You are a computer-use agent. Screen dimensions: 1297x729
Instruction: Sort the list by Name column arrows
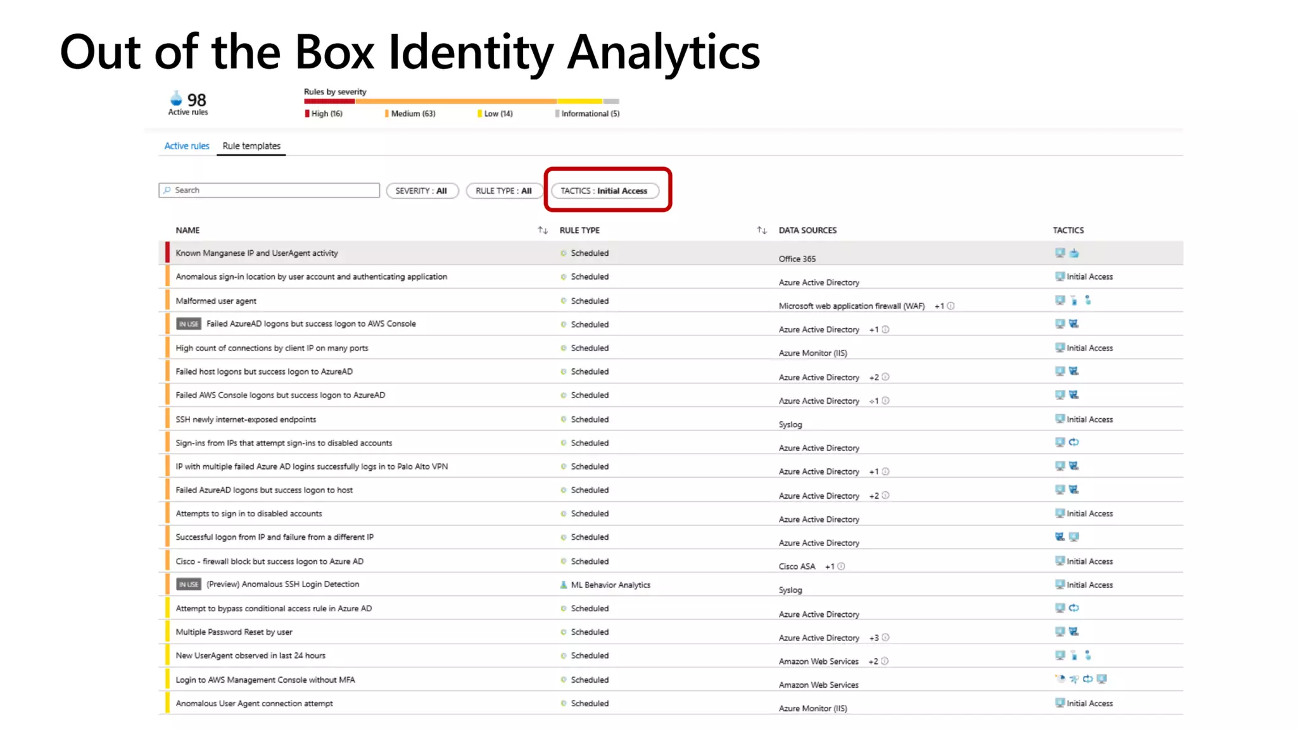coord(542,230)
